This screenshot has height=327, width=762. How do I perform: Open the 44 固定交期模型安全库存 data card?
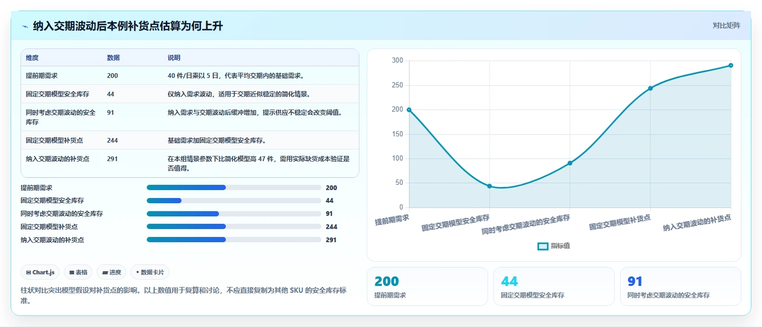554,286
